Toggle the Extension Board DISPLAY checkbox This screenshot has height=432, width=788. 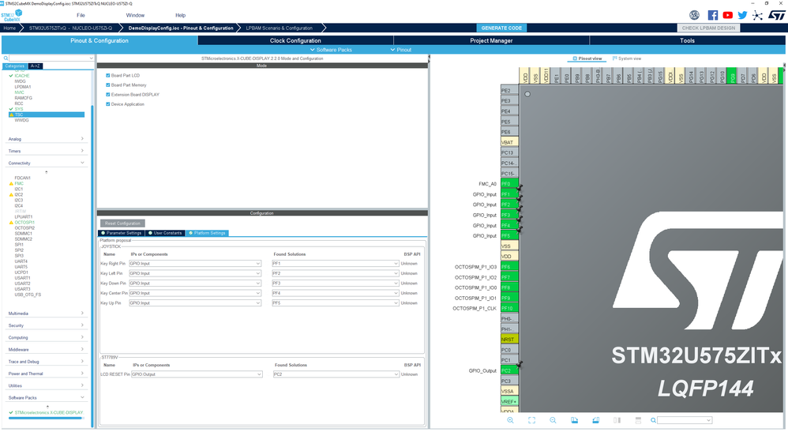[107, 95]
